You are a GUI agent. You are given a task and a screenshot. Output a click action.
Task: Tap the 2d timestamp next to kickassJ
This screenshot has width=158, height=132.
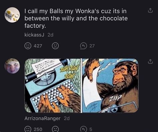[50, 35]
